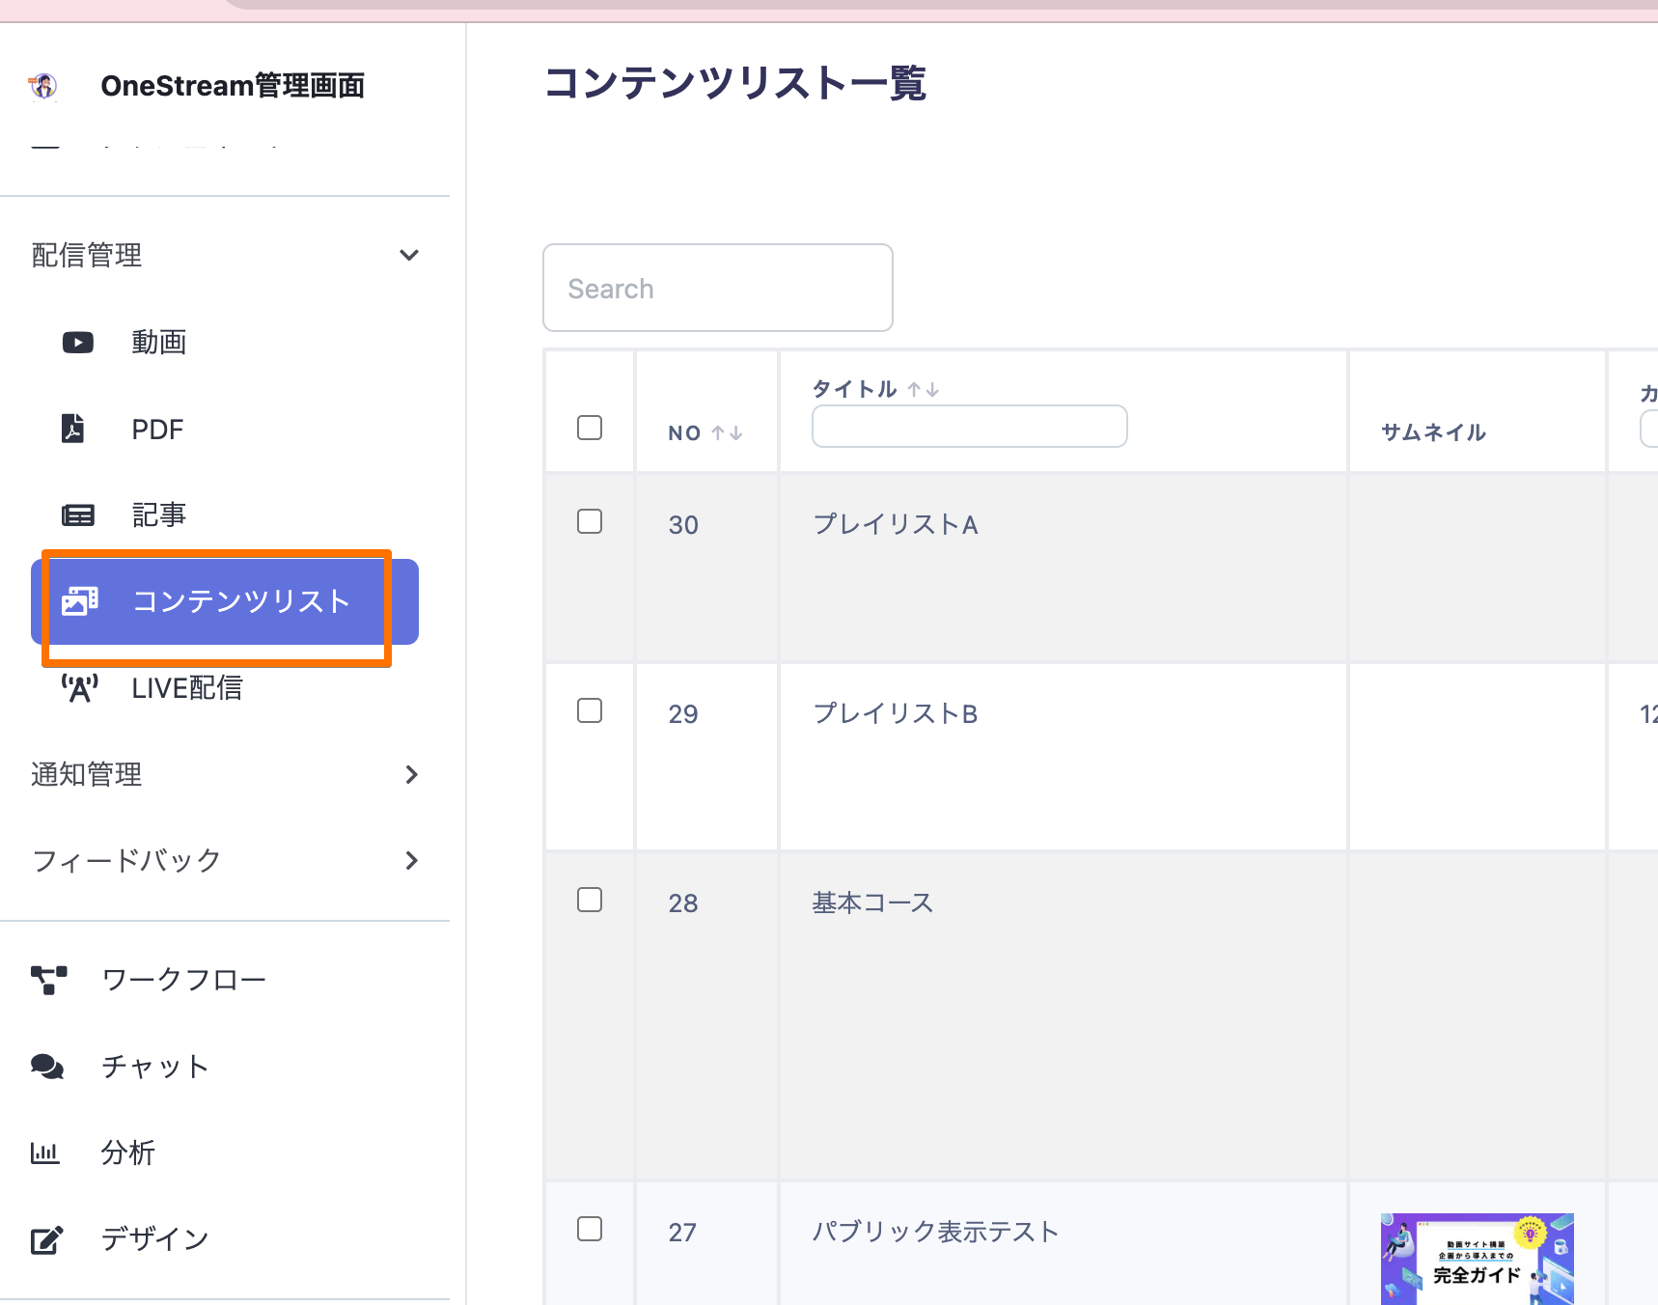The width and height of the screenshot is (1658, 1305).
Task: Expand the 通知管理 section
Action: (411, 774)
